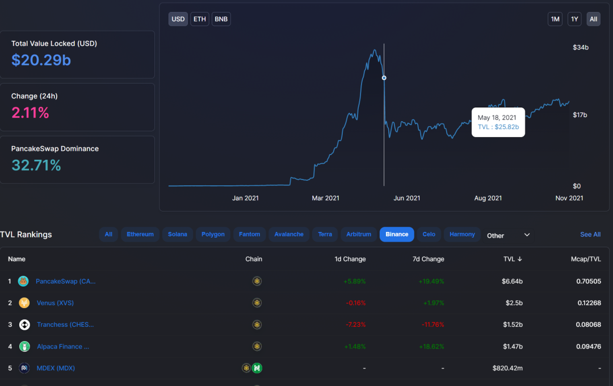Click Venus Mcap/TVL value 0.12268

click(x=589, y=302)
